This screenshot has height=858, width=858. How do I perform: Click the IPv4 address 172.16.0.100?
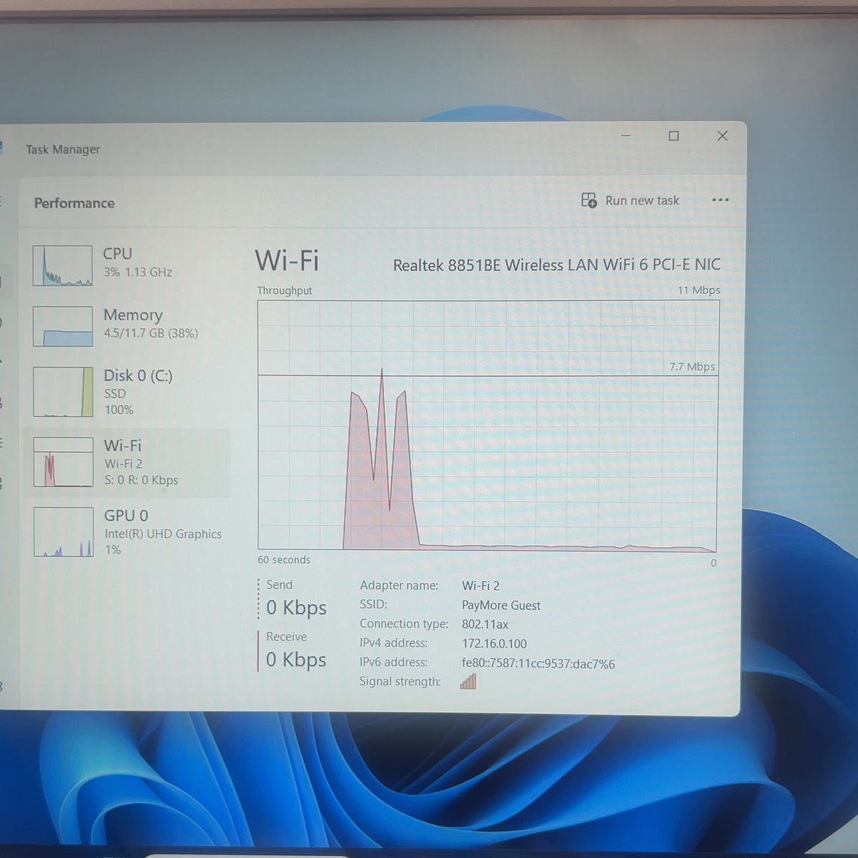pyautogui.click(x=494, y=643)
